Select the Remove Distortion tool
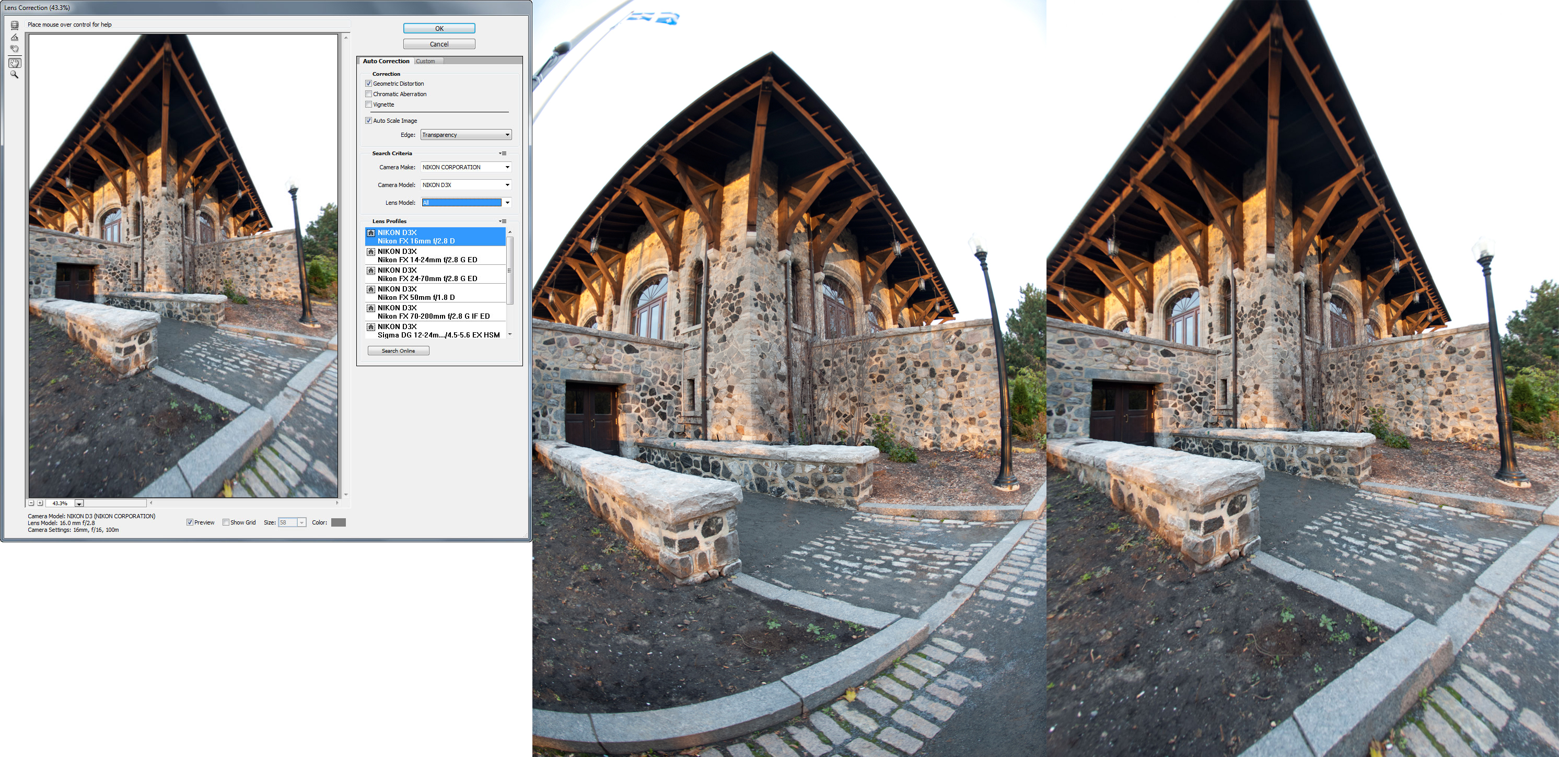1559x757 pixels. (15, 26)
